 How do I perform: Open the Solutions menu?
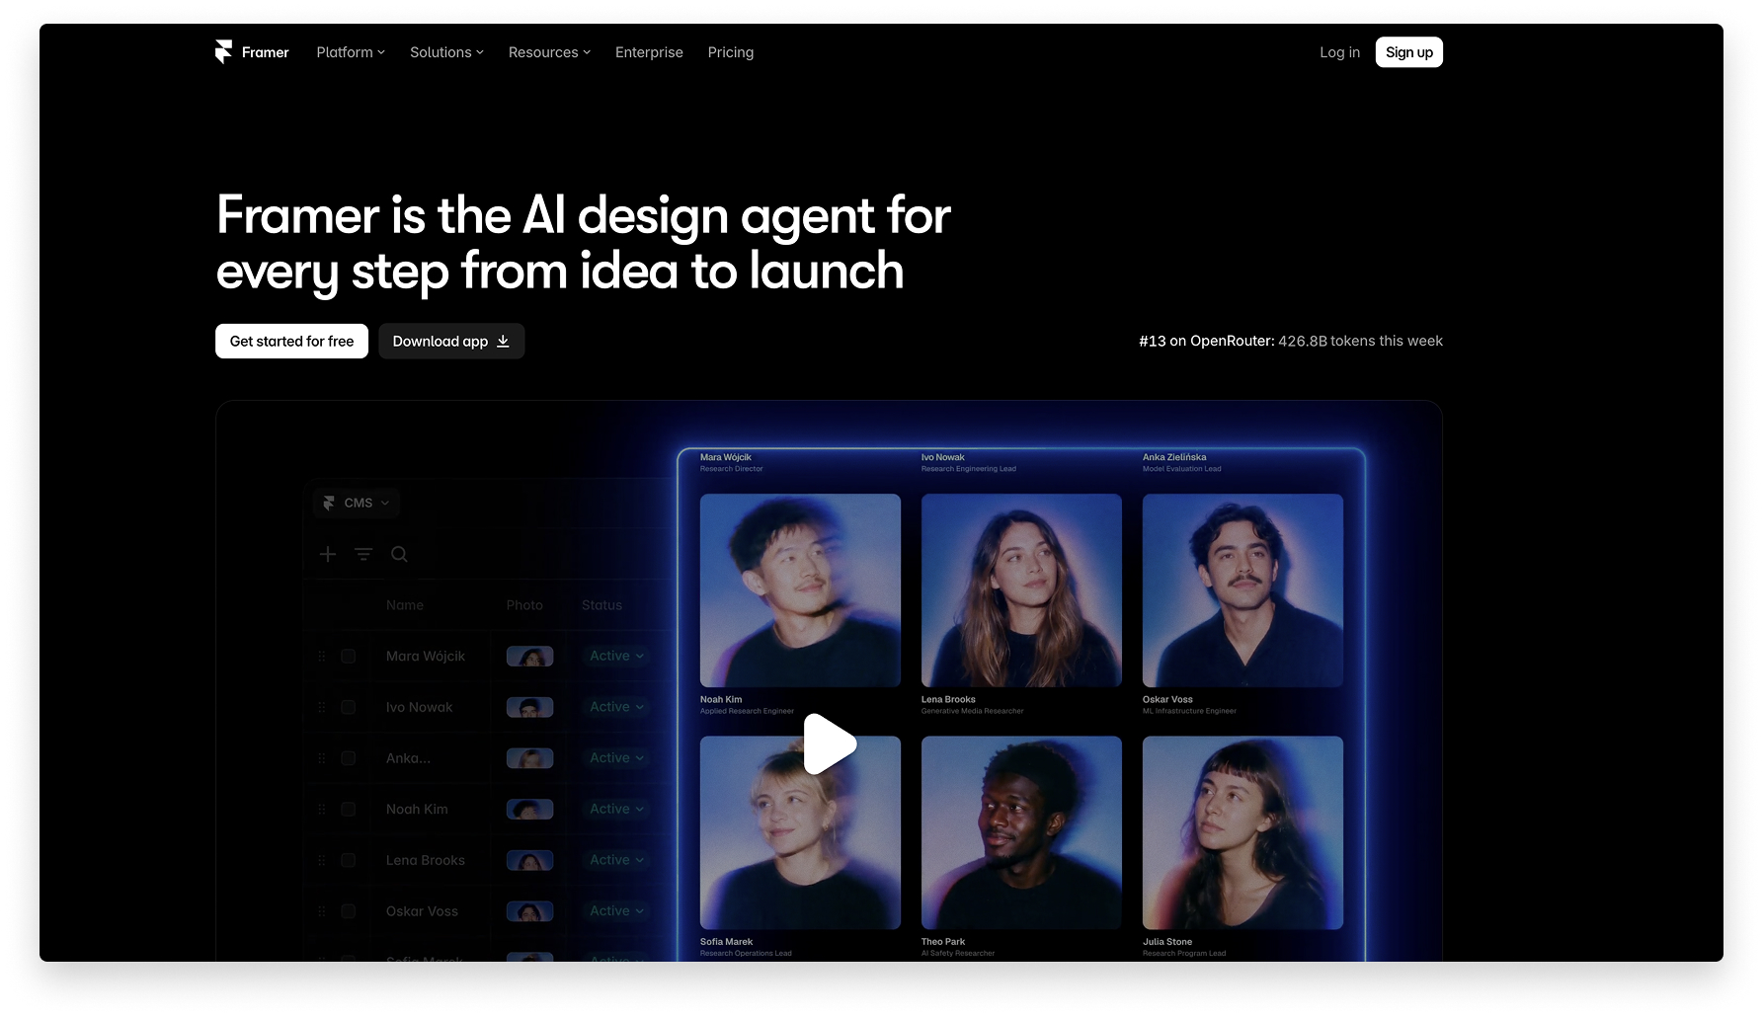tap(446, 52)
